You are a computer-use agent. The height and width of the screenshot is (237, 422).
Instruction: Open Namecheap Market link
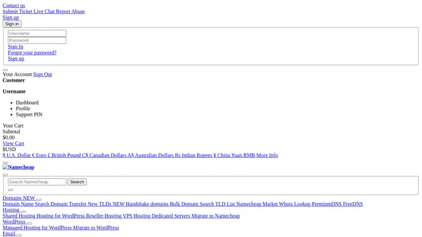coord(256,204)
